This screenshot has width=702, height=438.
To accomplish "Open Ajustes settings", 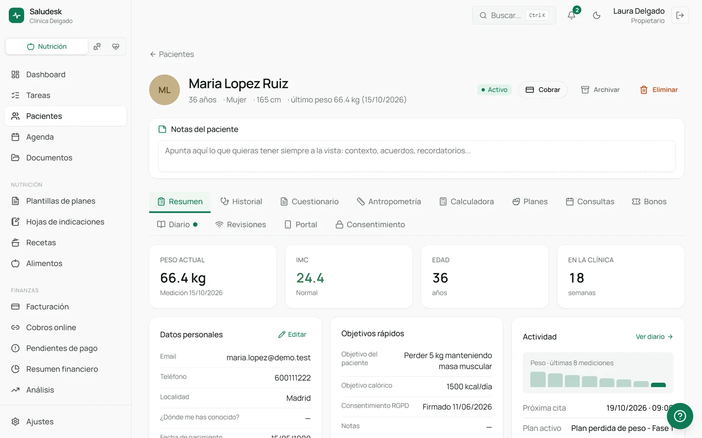I will tap(65, 422).
